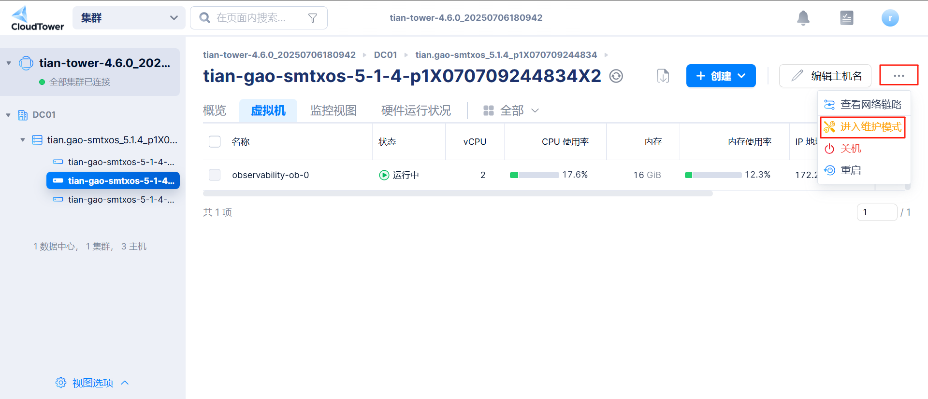Screen dimensions: 928x399
Task: Click the filter funnel icon in search
Action: (x=313, y=18)
